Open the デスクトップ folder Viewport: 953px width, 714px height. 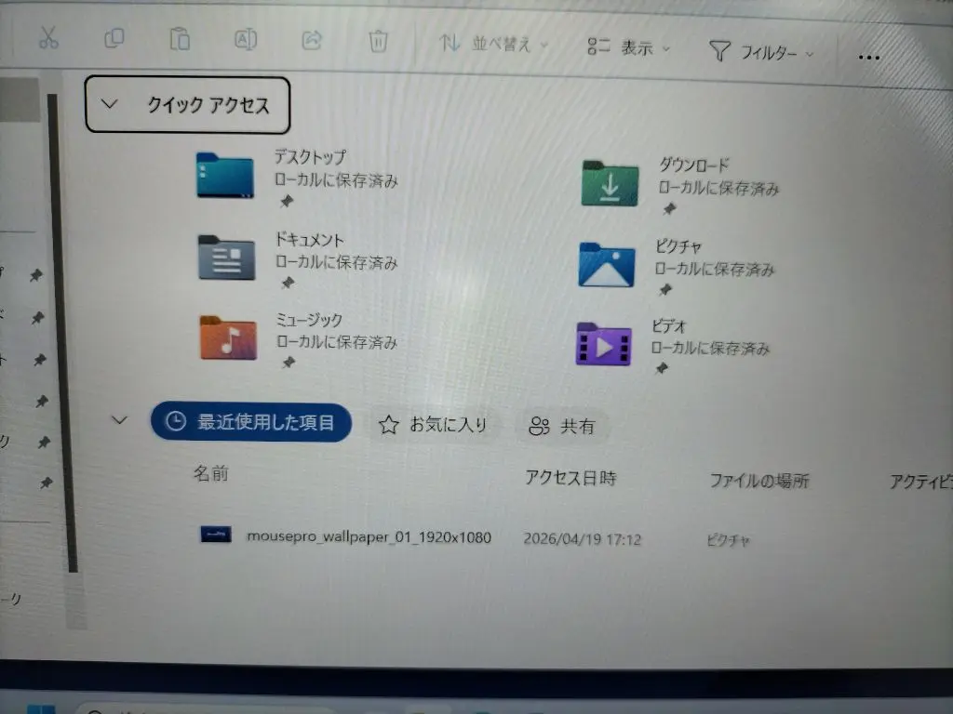pyautogui.click(x=225, y=175)
